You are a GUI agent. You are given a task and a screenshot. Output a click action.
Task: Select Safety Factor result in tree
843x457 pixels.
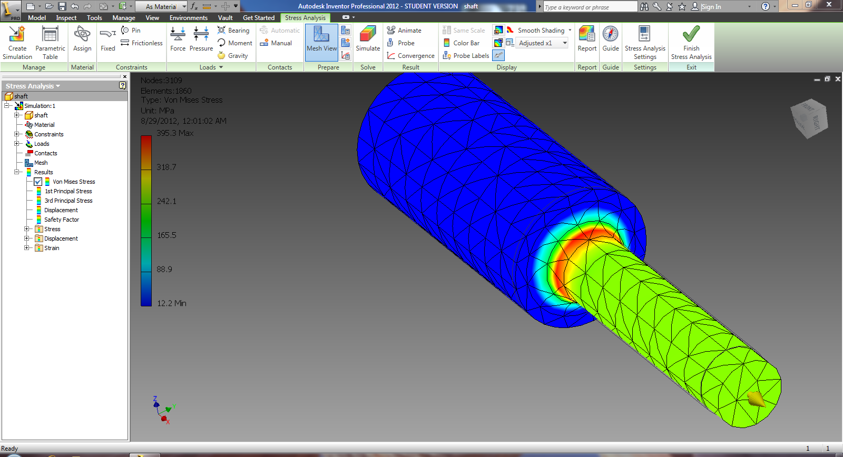[x=61, y=220]
